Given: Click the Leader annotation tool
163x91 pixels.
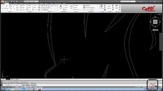Looking at the screenshot, I should pyautogui.click(x=65, y=8).
